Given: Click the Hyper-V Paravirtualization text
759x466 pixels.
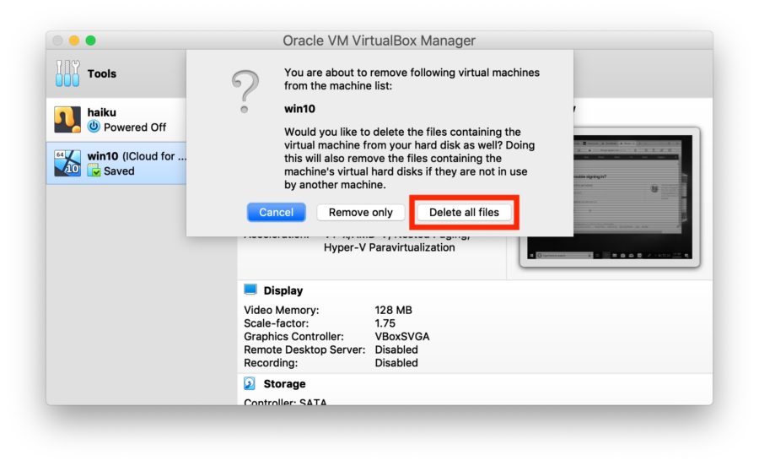Looking at the screenshot, I should pos(389,247).
